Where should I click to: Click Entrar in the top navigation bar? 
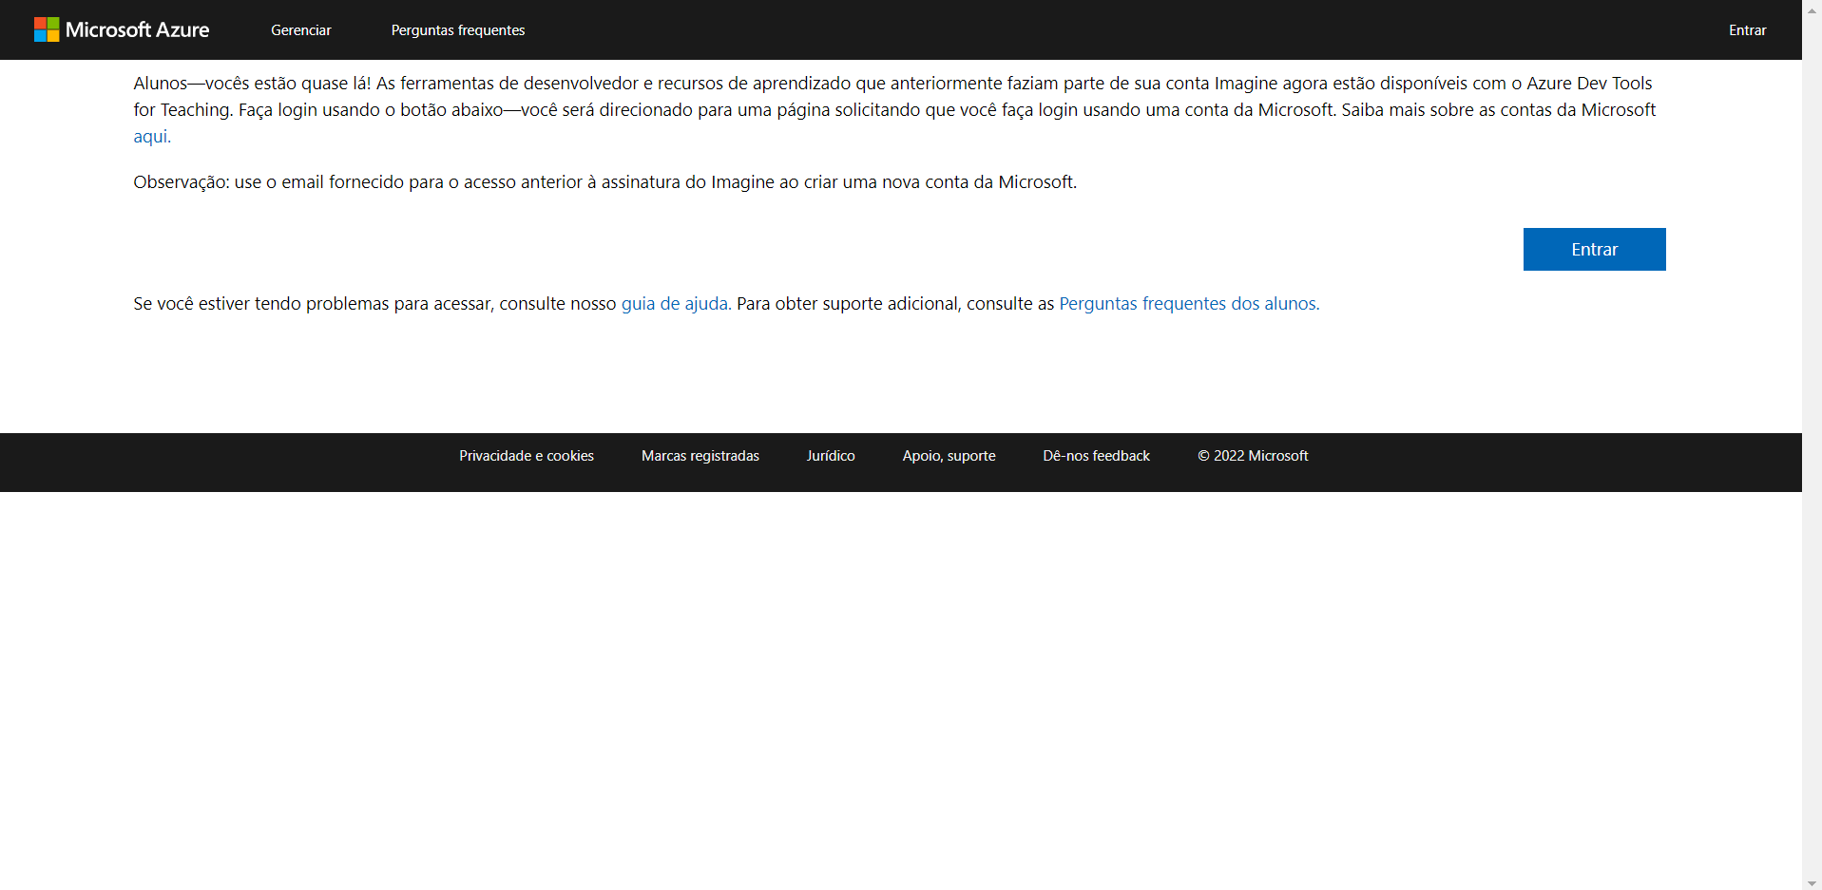pos(1747,30)
